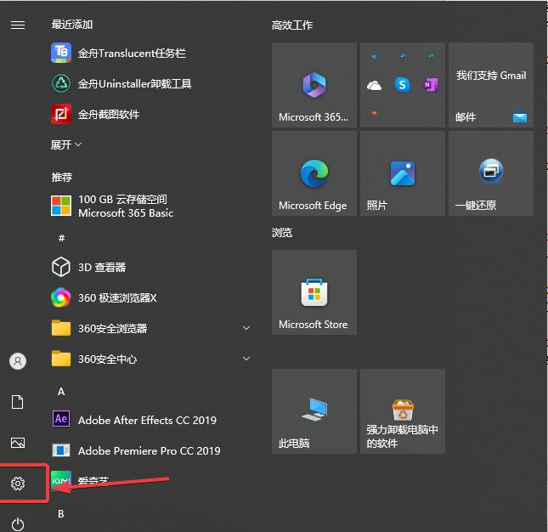548x532 pixels.
Task: Expand recently added list with 展开
Action: click(x=66, y=144)
